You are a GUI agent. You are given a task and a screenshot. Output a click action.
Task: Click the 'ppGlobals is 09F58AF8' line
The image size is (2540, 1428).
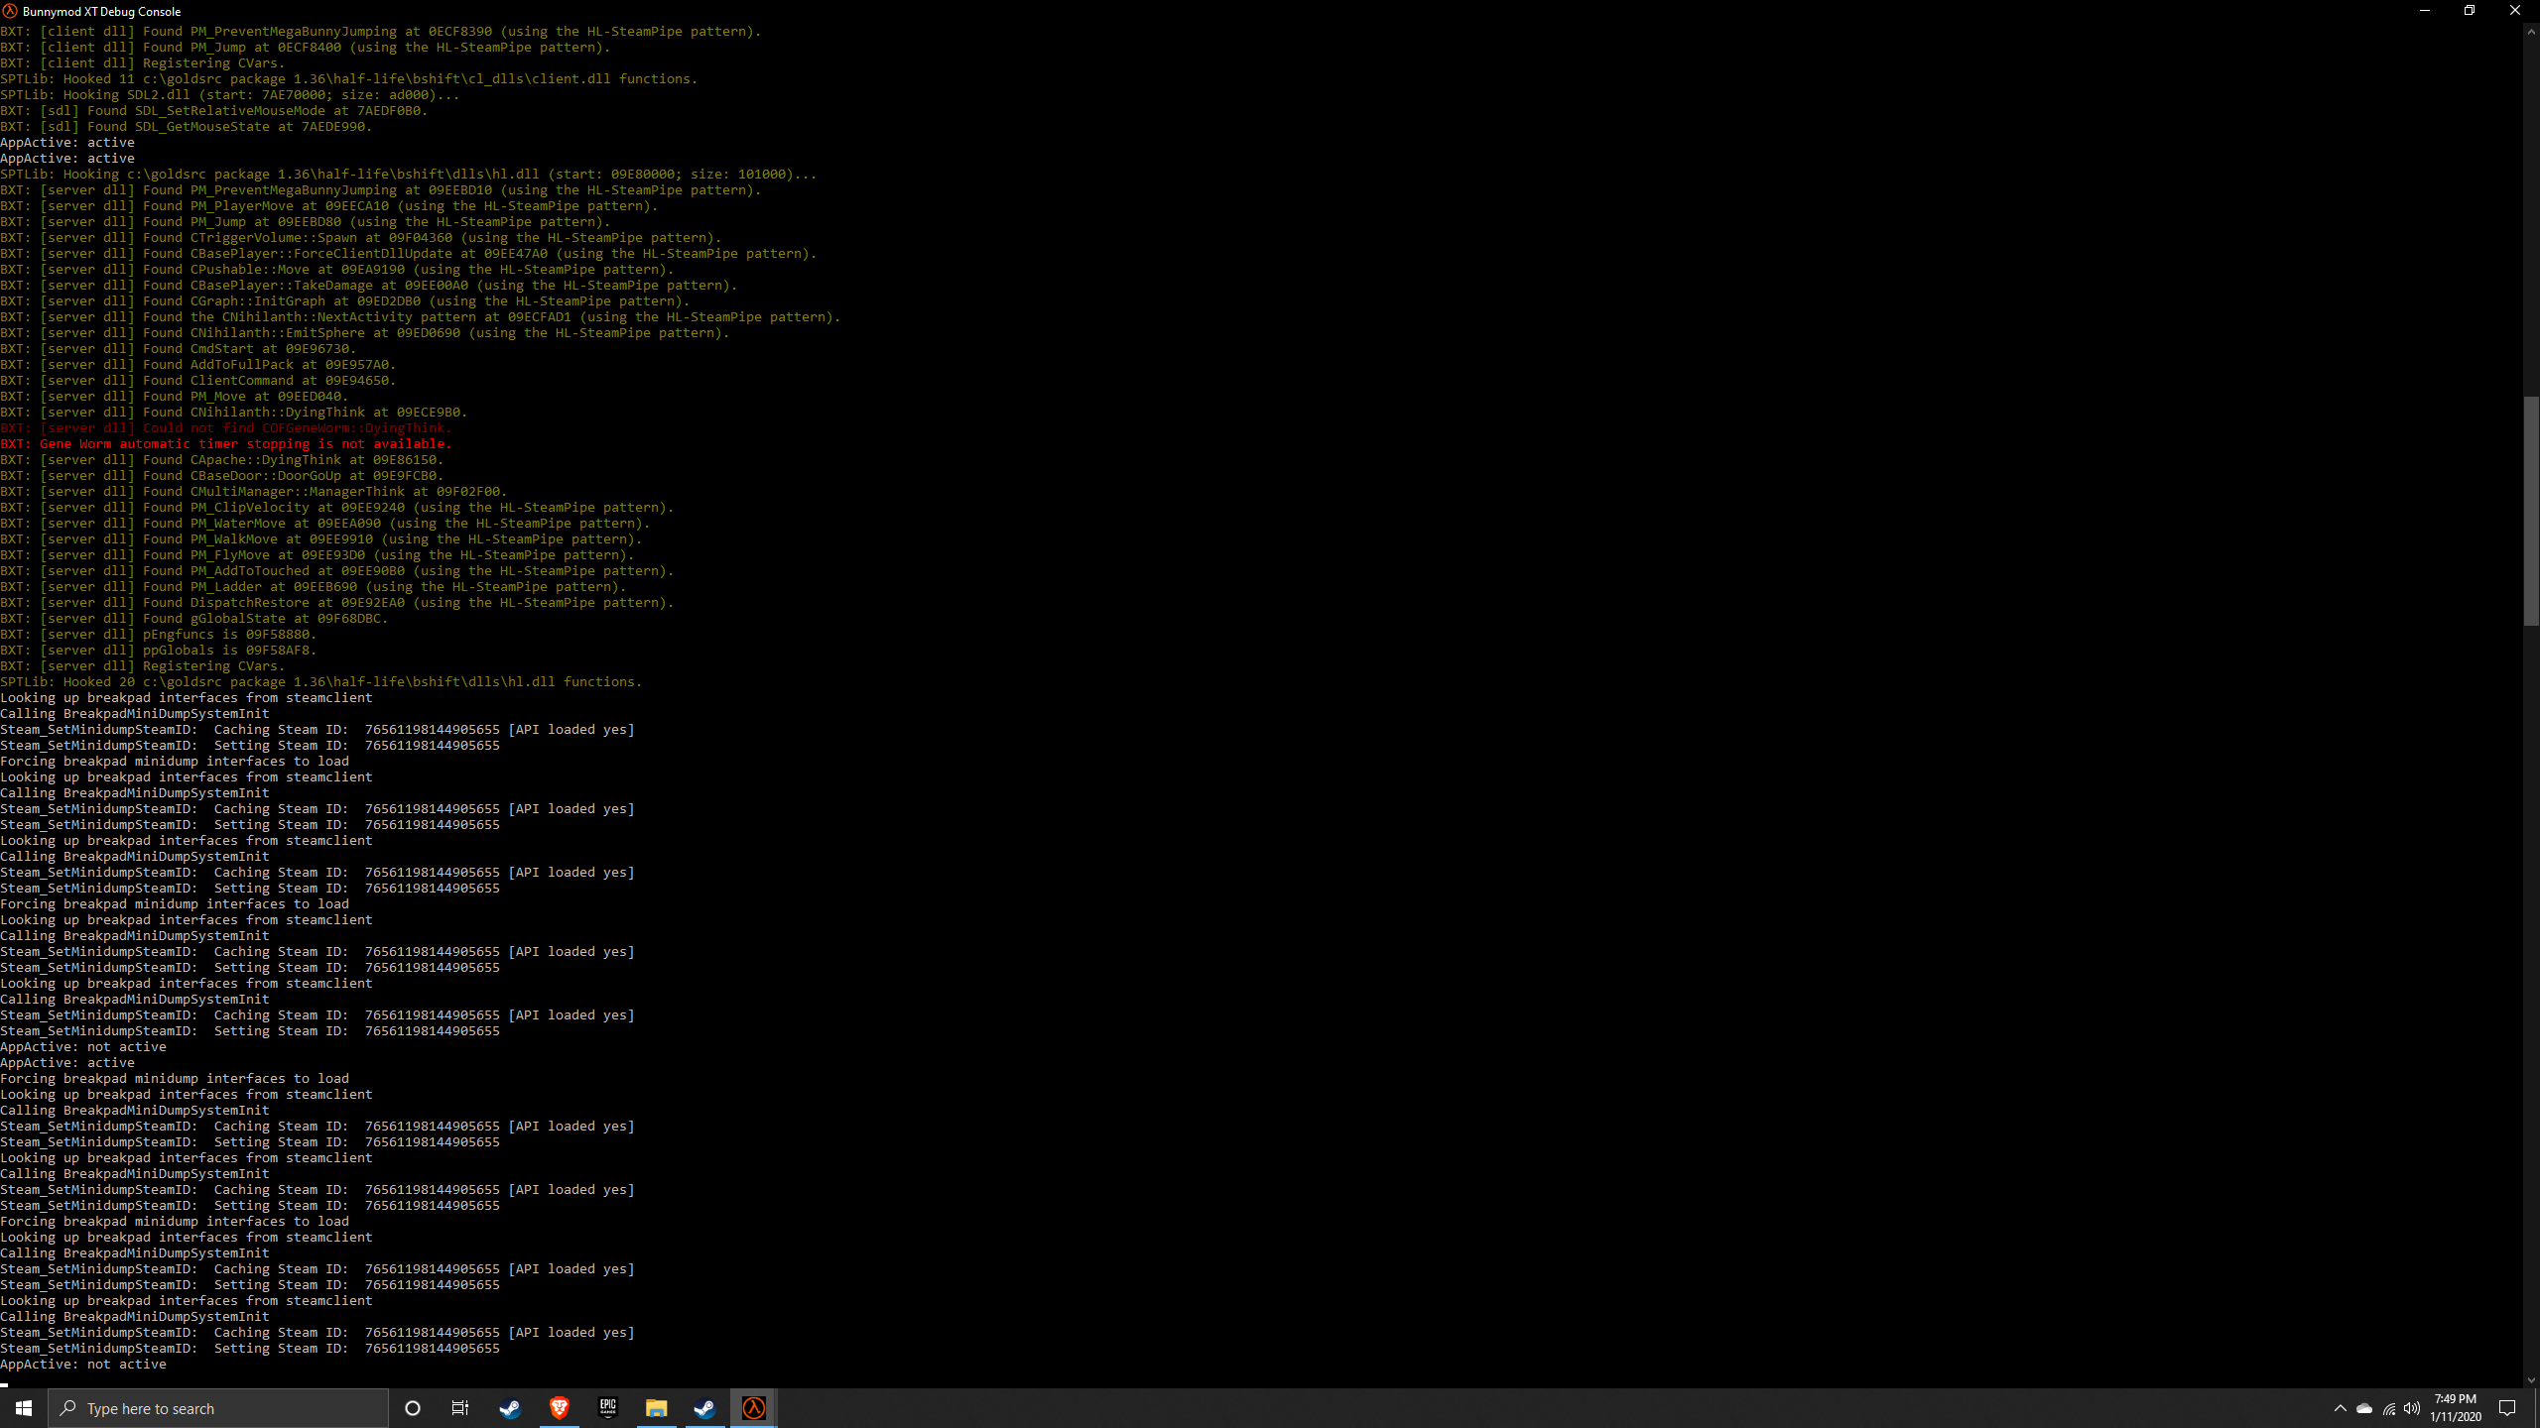159,651
